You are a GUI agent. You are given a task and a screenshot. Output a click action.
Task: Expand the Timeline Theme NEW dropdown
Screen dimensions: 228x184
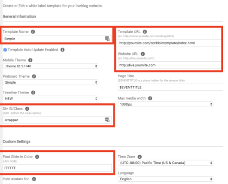pyautogui.click(x=51, y=99)
